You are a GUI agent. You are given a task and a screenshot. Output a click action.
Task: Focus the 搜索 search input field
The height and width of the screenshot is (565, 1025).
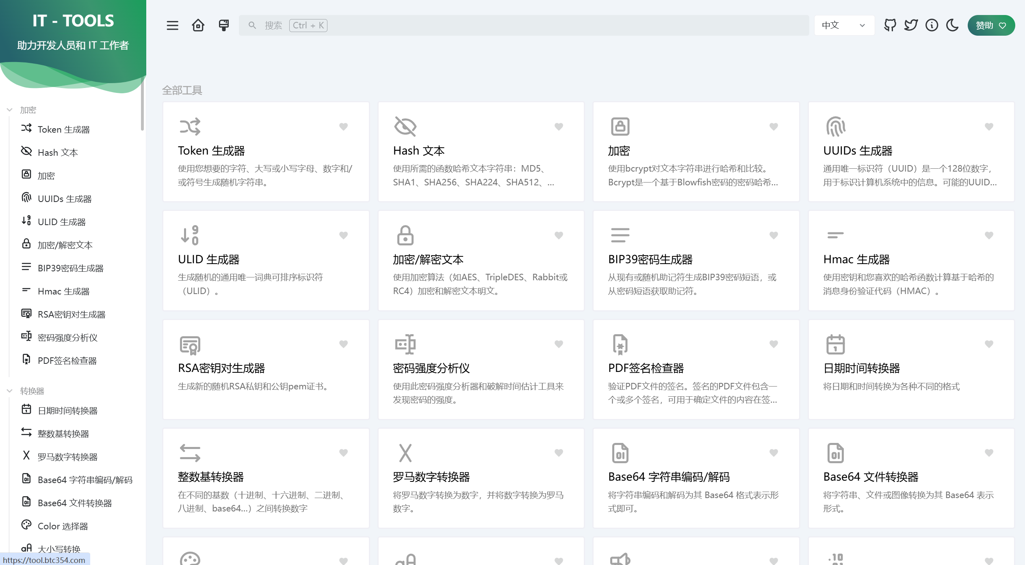(524, 26)
